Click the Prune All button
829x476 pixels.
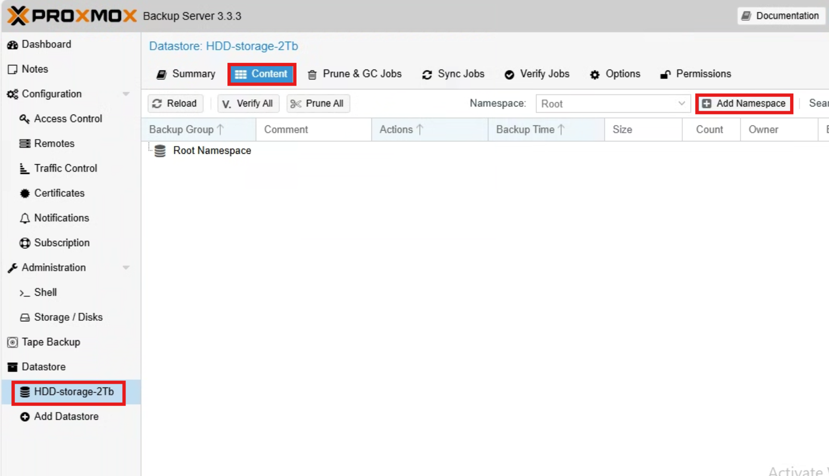click(318, 104)
